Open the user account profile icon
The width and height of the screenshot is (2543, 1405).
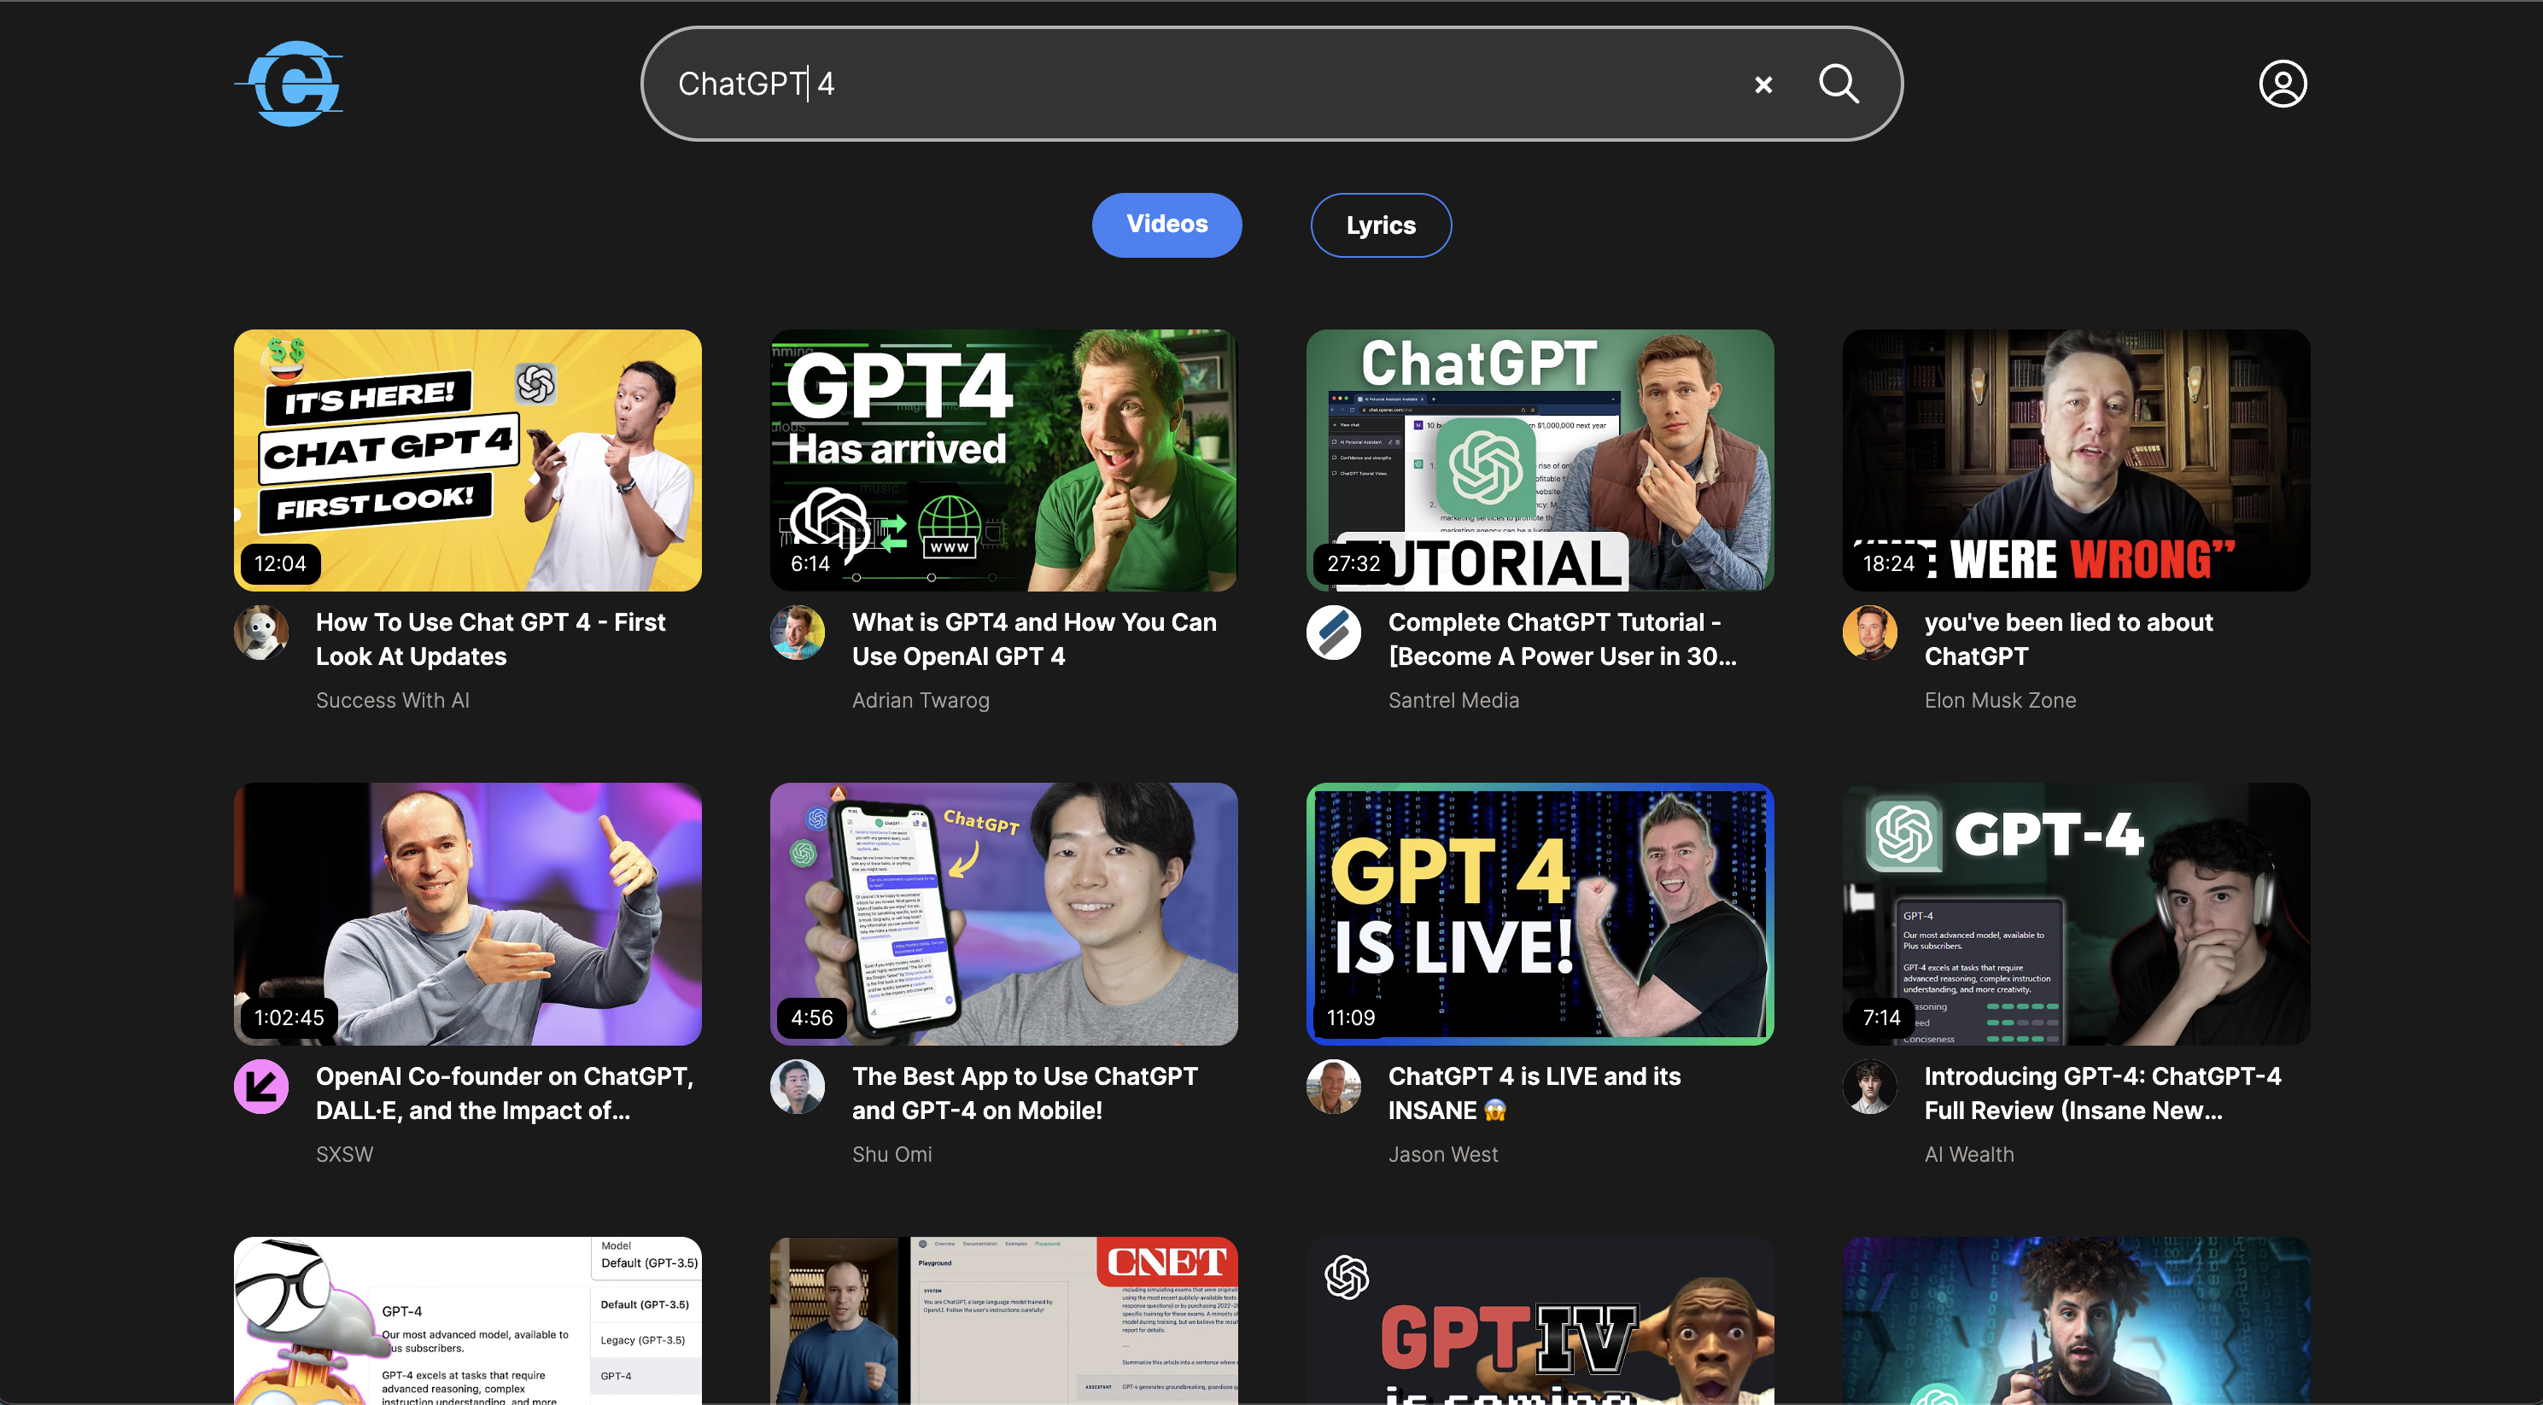2283,84
